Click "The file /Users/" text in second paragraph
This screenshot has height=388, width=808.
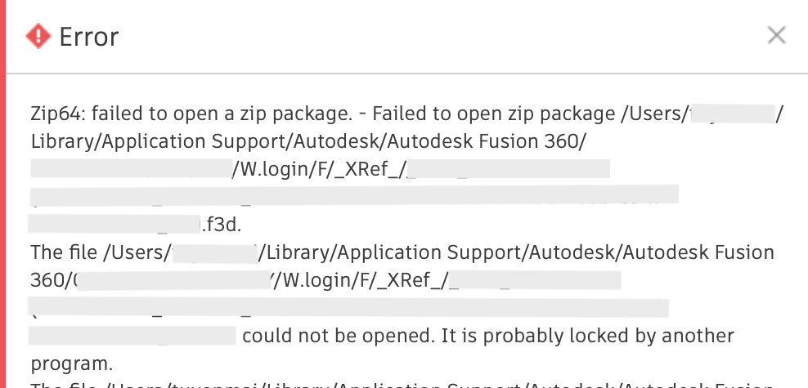click(100, 252)
